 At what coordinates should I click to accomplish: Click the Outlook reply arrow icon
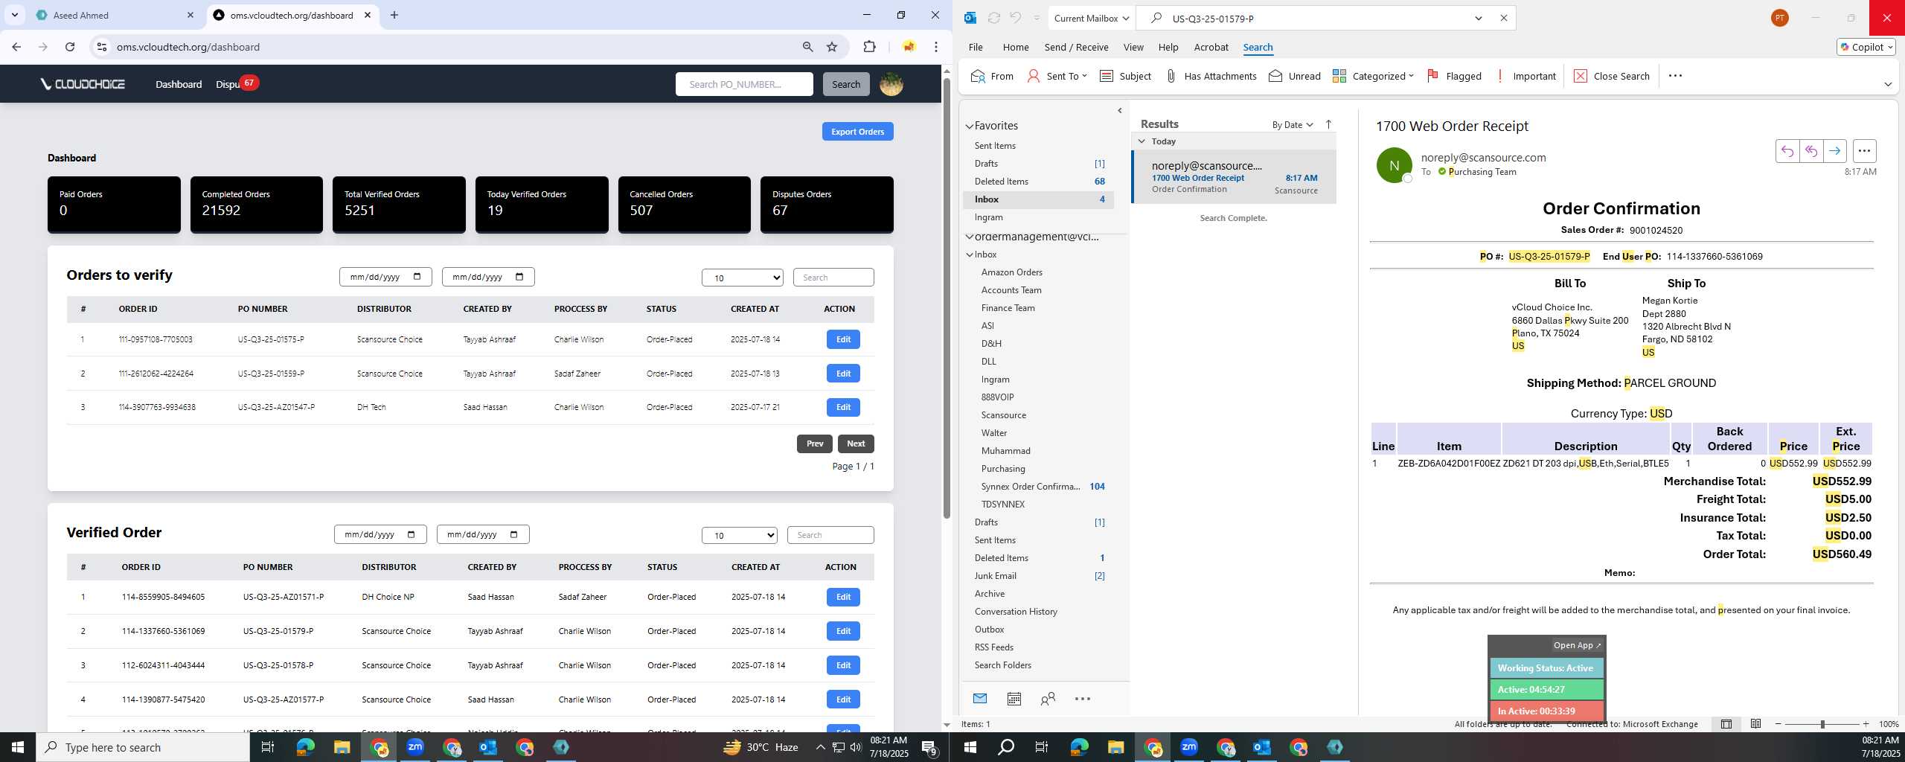1787,151
